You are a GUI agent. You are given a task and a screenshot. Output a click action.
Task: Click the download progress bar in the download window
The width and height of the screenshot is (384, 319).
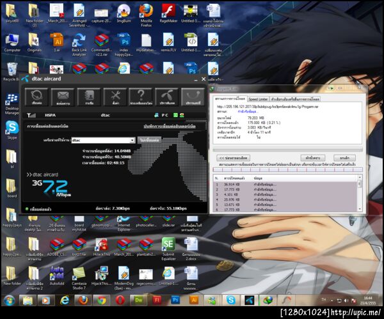coord(287,150)
